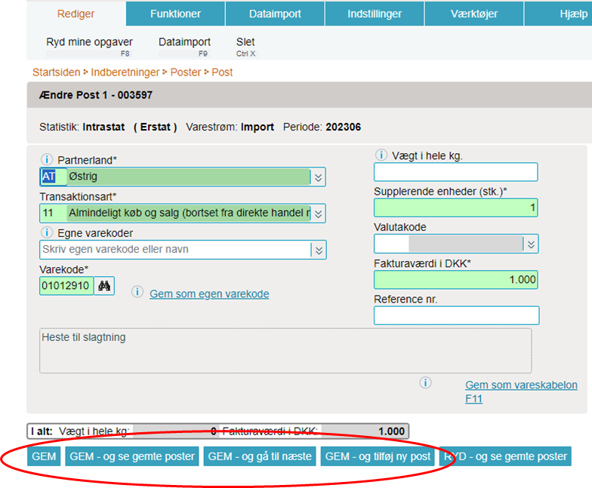Go to Indberetninger breadcrumb
Screen dimensions: 592x488
[x=125, y=72]
